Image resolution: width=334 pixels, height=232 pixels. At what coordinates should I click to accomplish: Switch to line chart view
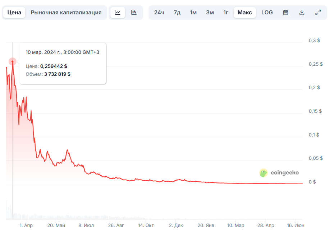point(118,13)
